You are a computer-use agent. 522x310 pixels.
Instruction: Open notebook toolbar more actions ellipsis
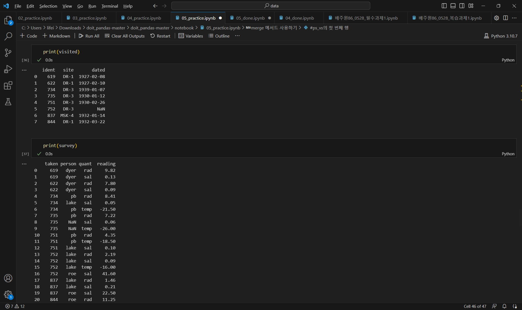(x=237, y=36)
